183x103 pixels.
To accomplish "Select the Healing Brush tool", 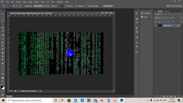I will 3,35.
